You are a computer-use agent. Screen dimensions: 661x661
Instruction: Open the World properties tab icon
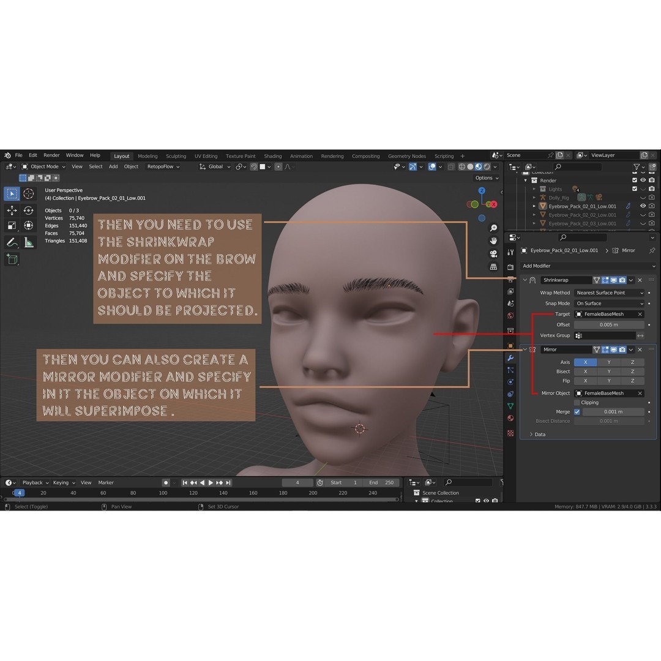click(510, 316)
